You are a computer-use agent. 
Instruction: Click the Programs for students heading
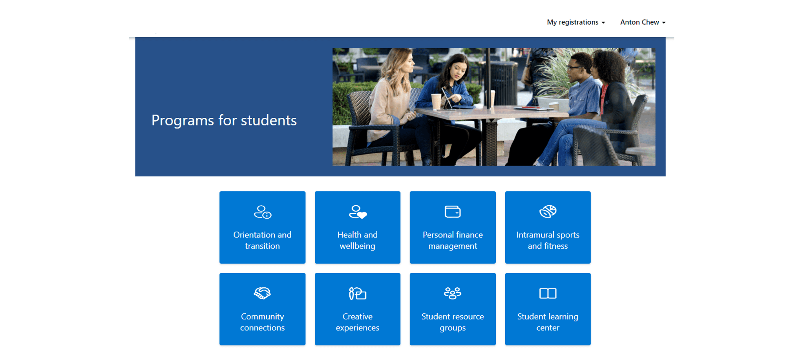coord(224,120)
